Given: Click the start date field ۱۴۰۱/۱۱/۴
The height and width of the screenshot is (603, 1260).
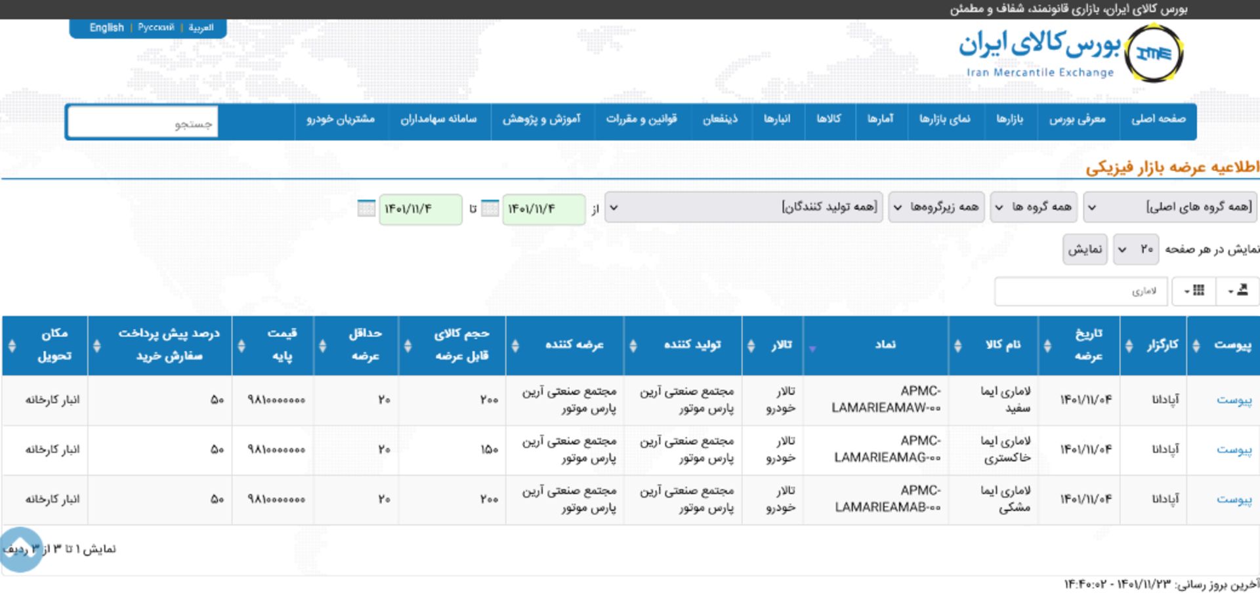Looking at the screenshot, I should tap(543, 209).
